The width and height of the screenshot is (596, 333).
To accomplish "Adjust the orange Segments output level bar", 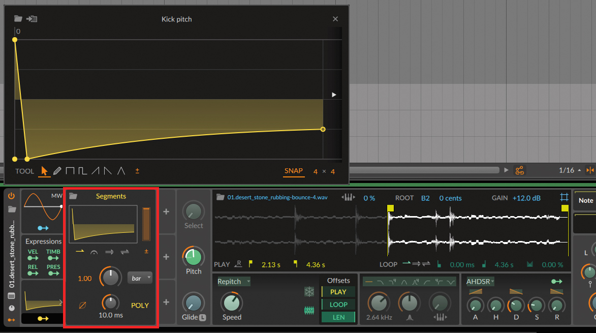I will pyautogui.click(x=146, y=224).
